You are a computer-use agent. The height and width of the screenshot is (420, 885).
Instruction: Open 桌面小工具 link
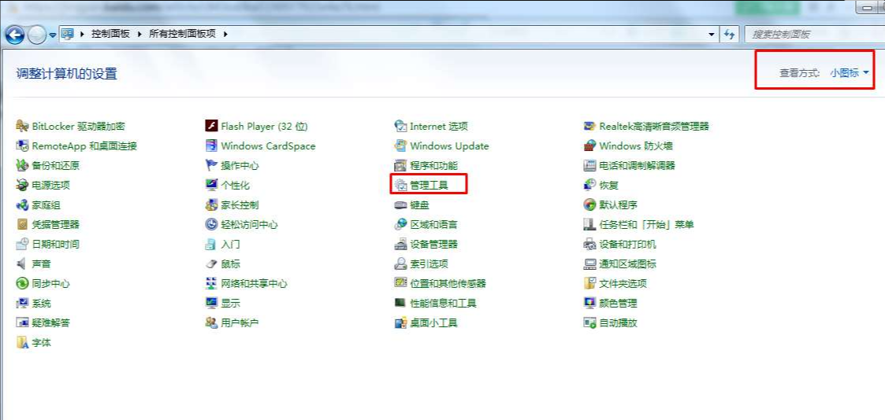tap(434, 322)
